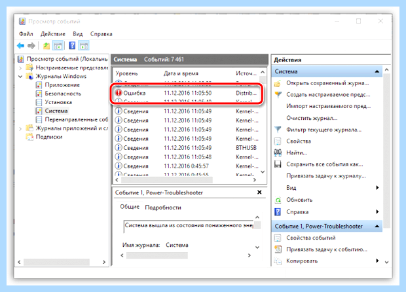The width and height of the screenshot is (406, 292).
Task: Select the Система log in the tree
Action: pyautogui.click(x=56, y=111)
